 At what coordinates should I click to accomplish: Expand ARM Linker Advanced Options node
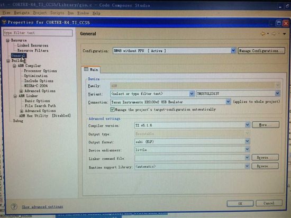[x=22, y=111]
